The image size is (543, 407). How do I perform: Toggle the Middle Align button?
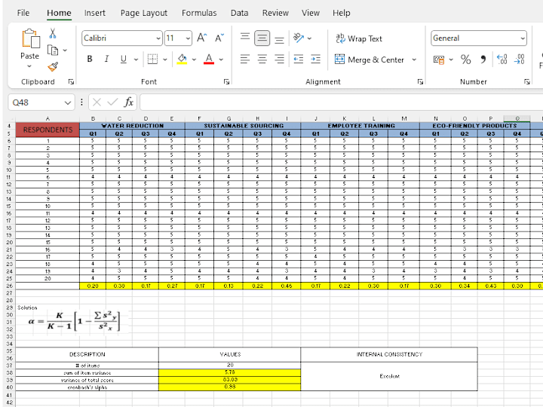point(262,38)
